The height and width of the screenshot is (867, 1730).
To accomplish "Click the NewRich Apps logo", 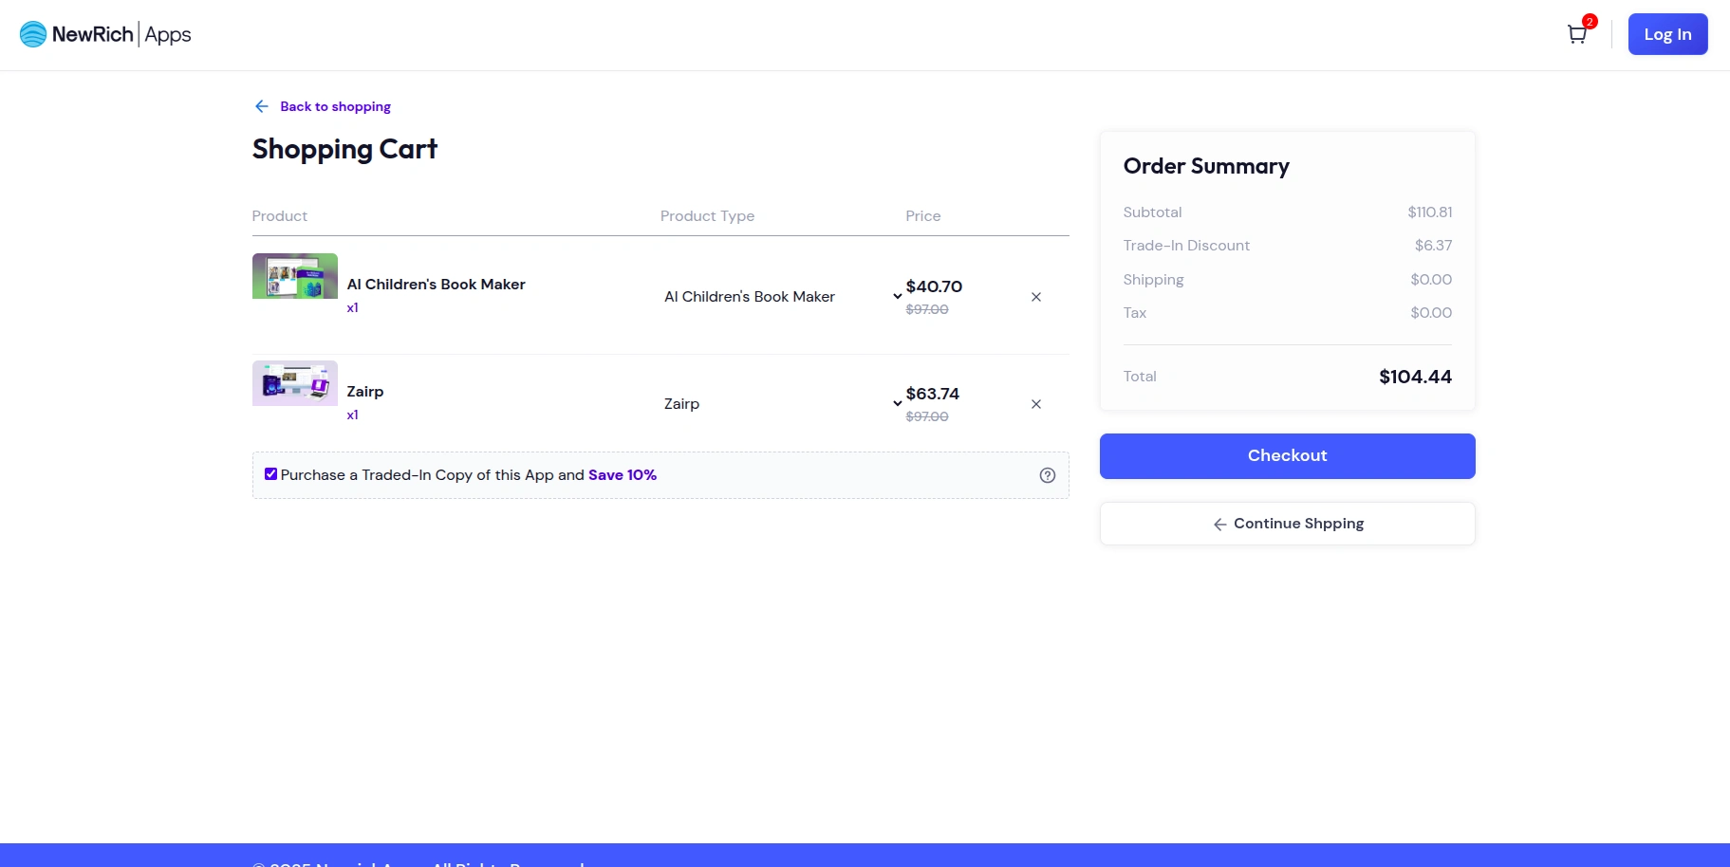I will pyautogui.click(x=104, y=33).
